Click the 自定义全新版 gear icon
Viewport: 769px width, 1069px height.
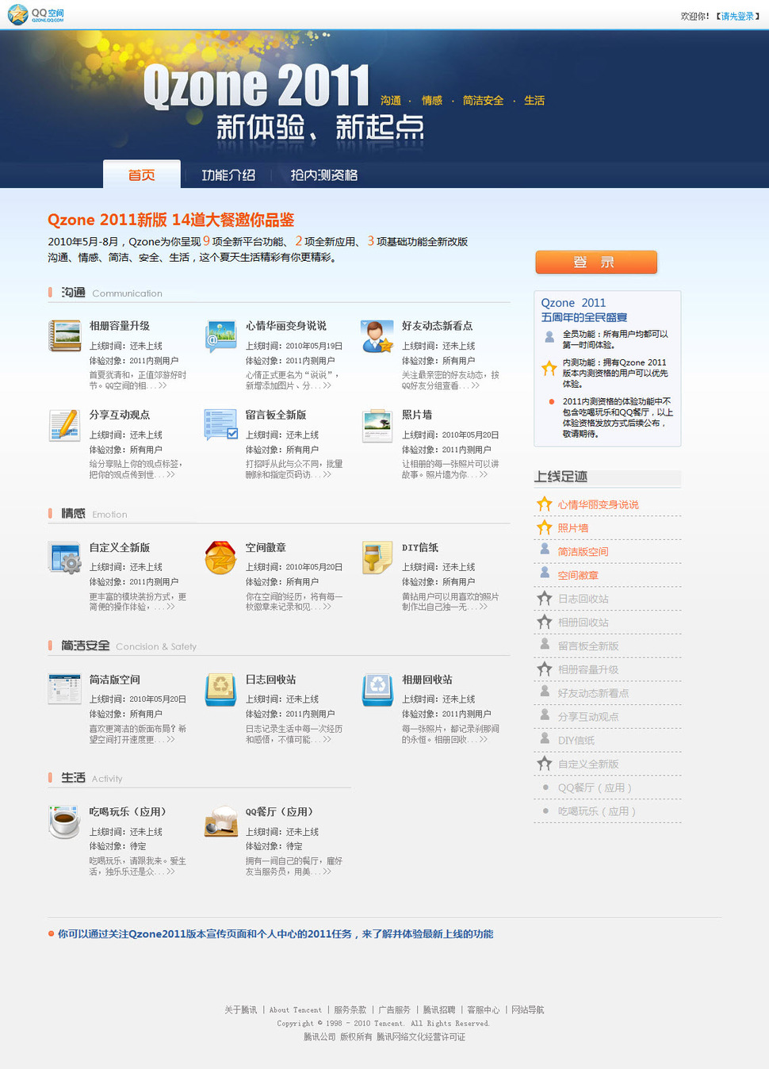click(x=64, y=557)
